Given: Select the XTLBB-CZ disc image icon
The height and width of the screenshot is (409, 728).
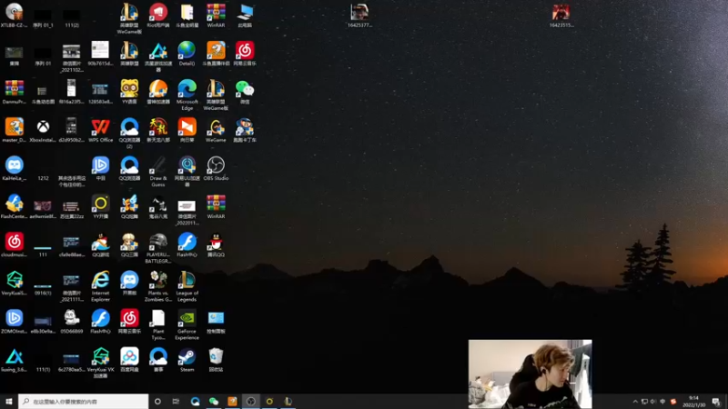Looking at the screenshot, I should coord(15,15).
